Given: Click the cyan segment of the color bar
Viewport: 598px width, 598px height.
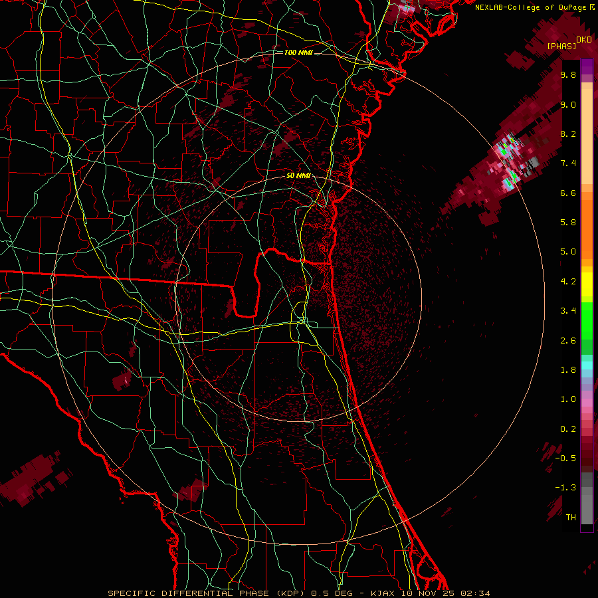Looking at the screenshot, I should tap(587, 365).
